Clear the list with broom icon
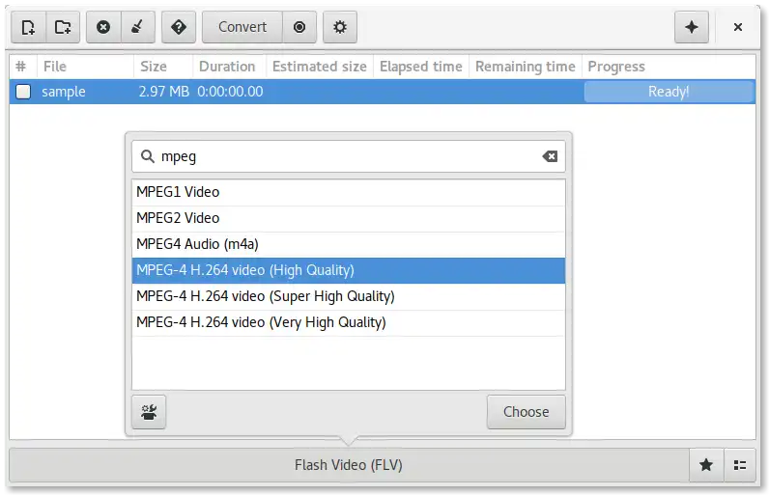 pos(137,27)
